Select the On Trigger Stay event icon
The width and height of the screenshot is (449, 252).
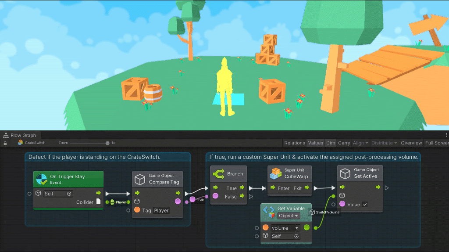pos(42,179)
